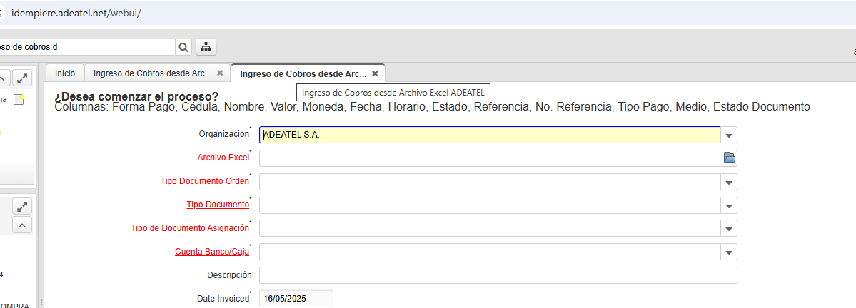Maximize the top sidebar panel
Viewport: 856px width, 308px height.
(23, 78)
